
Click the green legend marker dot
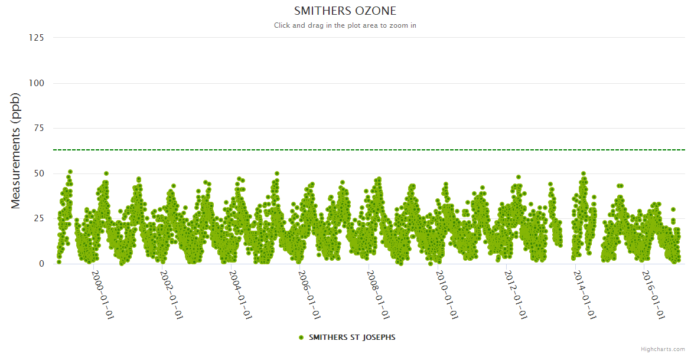[301, 337]
